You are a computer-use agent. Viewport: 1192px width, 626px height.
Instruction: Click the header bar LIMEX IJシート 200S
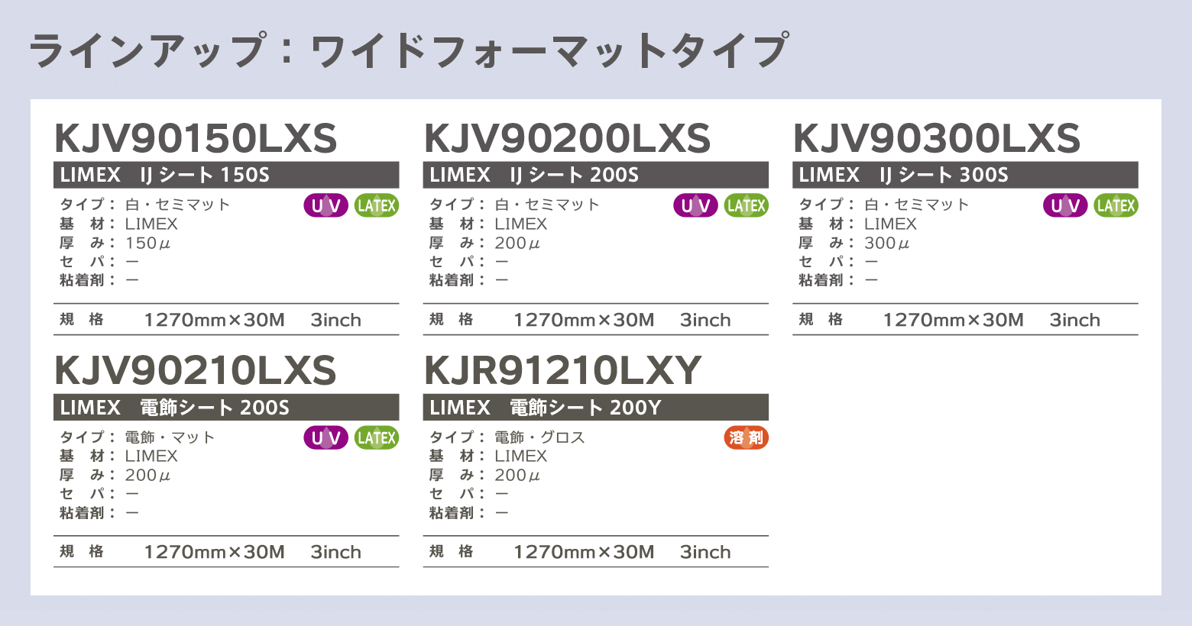(x=596, y=175)
